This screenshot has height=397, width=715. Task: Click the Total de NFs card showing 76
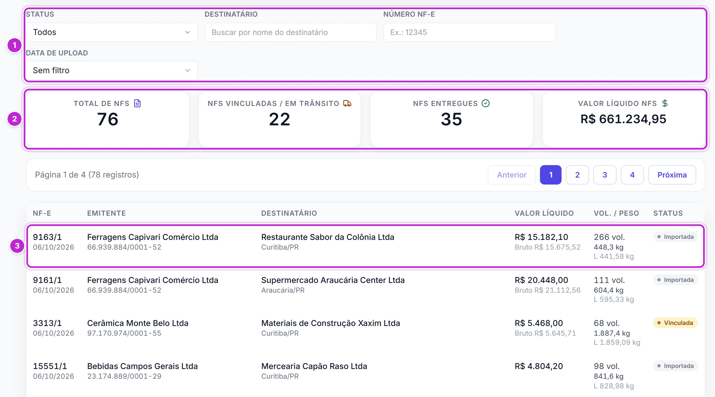click(108, 119)
